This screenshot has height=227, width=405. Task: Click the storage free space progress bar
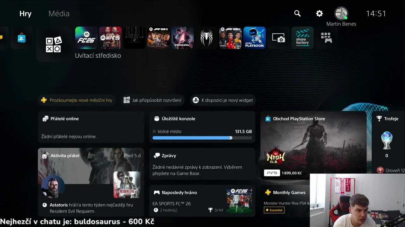click(x=202, y=138)
